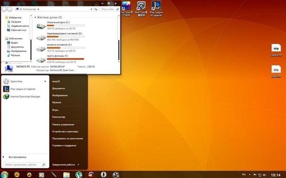Select Favorites in the navigation pane
Screen dimensions: 286x178
[13, 18]
